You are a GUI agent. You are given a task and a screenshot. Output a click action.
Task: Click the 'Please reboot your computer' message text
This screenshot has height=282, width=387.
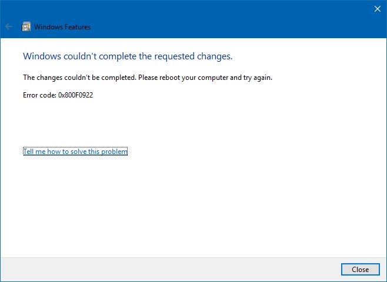[x=184, y=78]
